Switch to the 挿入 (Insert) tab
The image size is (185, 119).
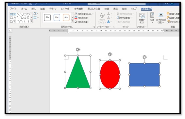tap(34, 9)
